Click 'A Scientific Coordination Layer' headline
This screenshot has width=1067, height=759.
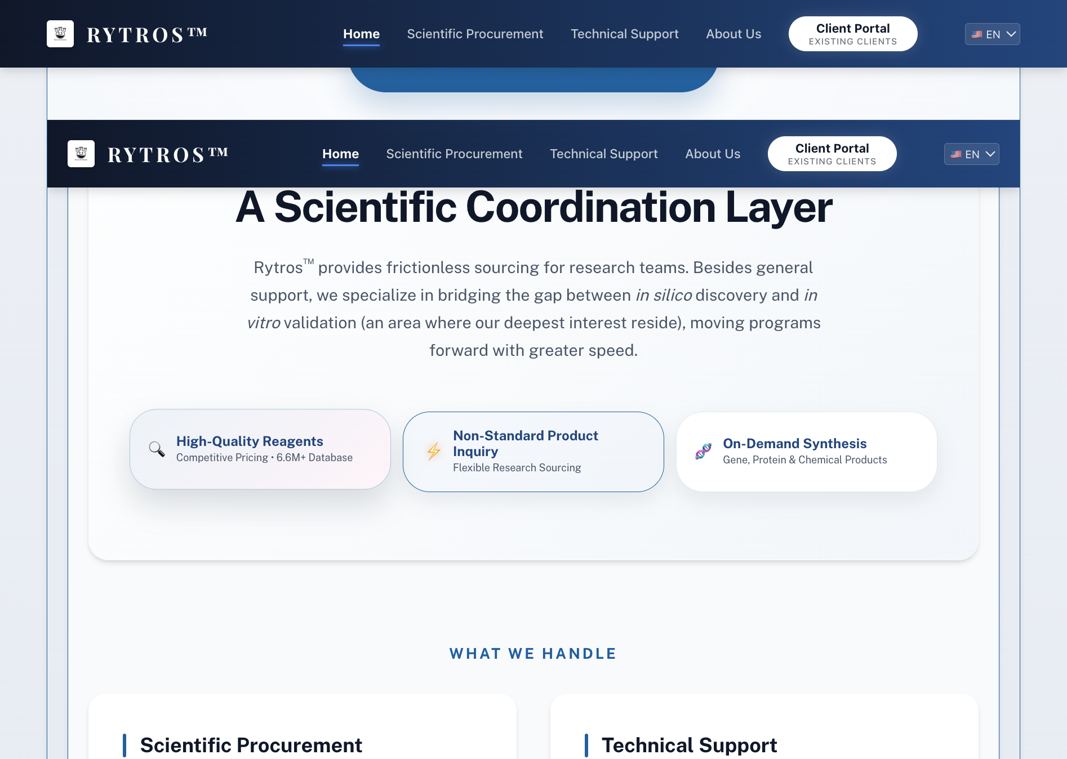[x=533, y=207]
